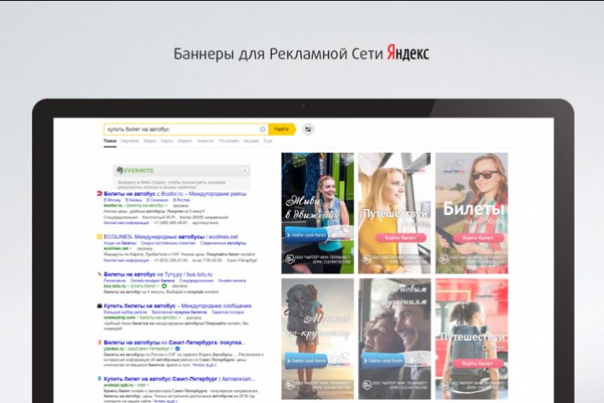Open the Билеты banner with sunglasses woman

471,213
